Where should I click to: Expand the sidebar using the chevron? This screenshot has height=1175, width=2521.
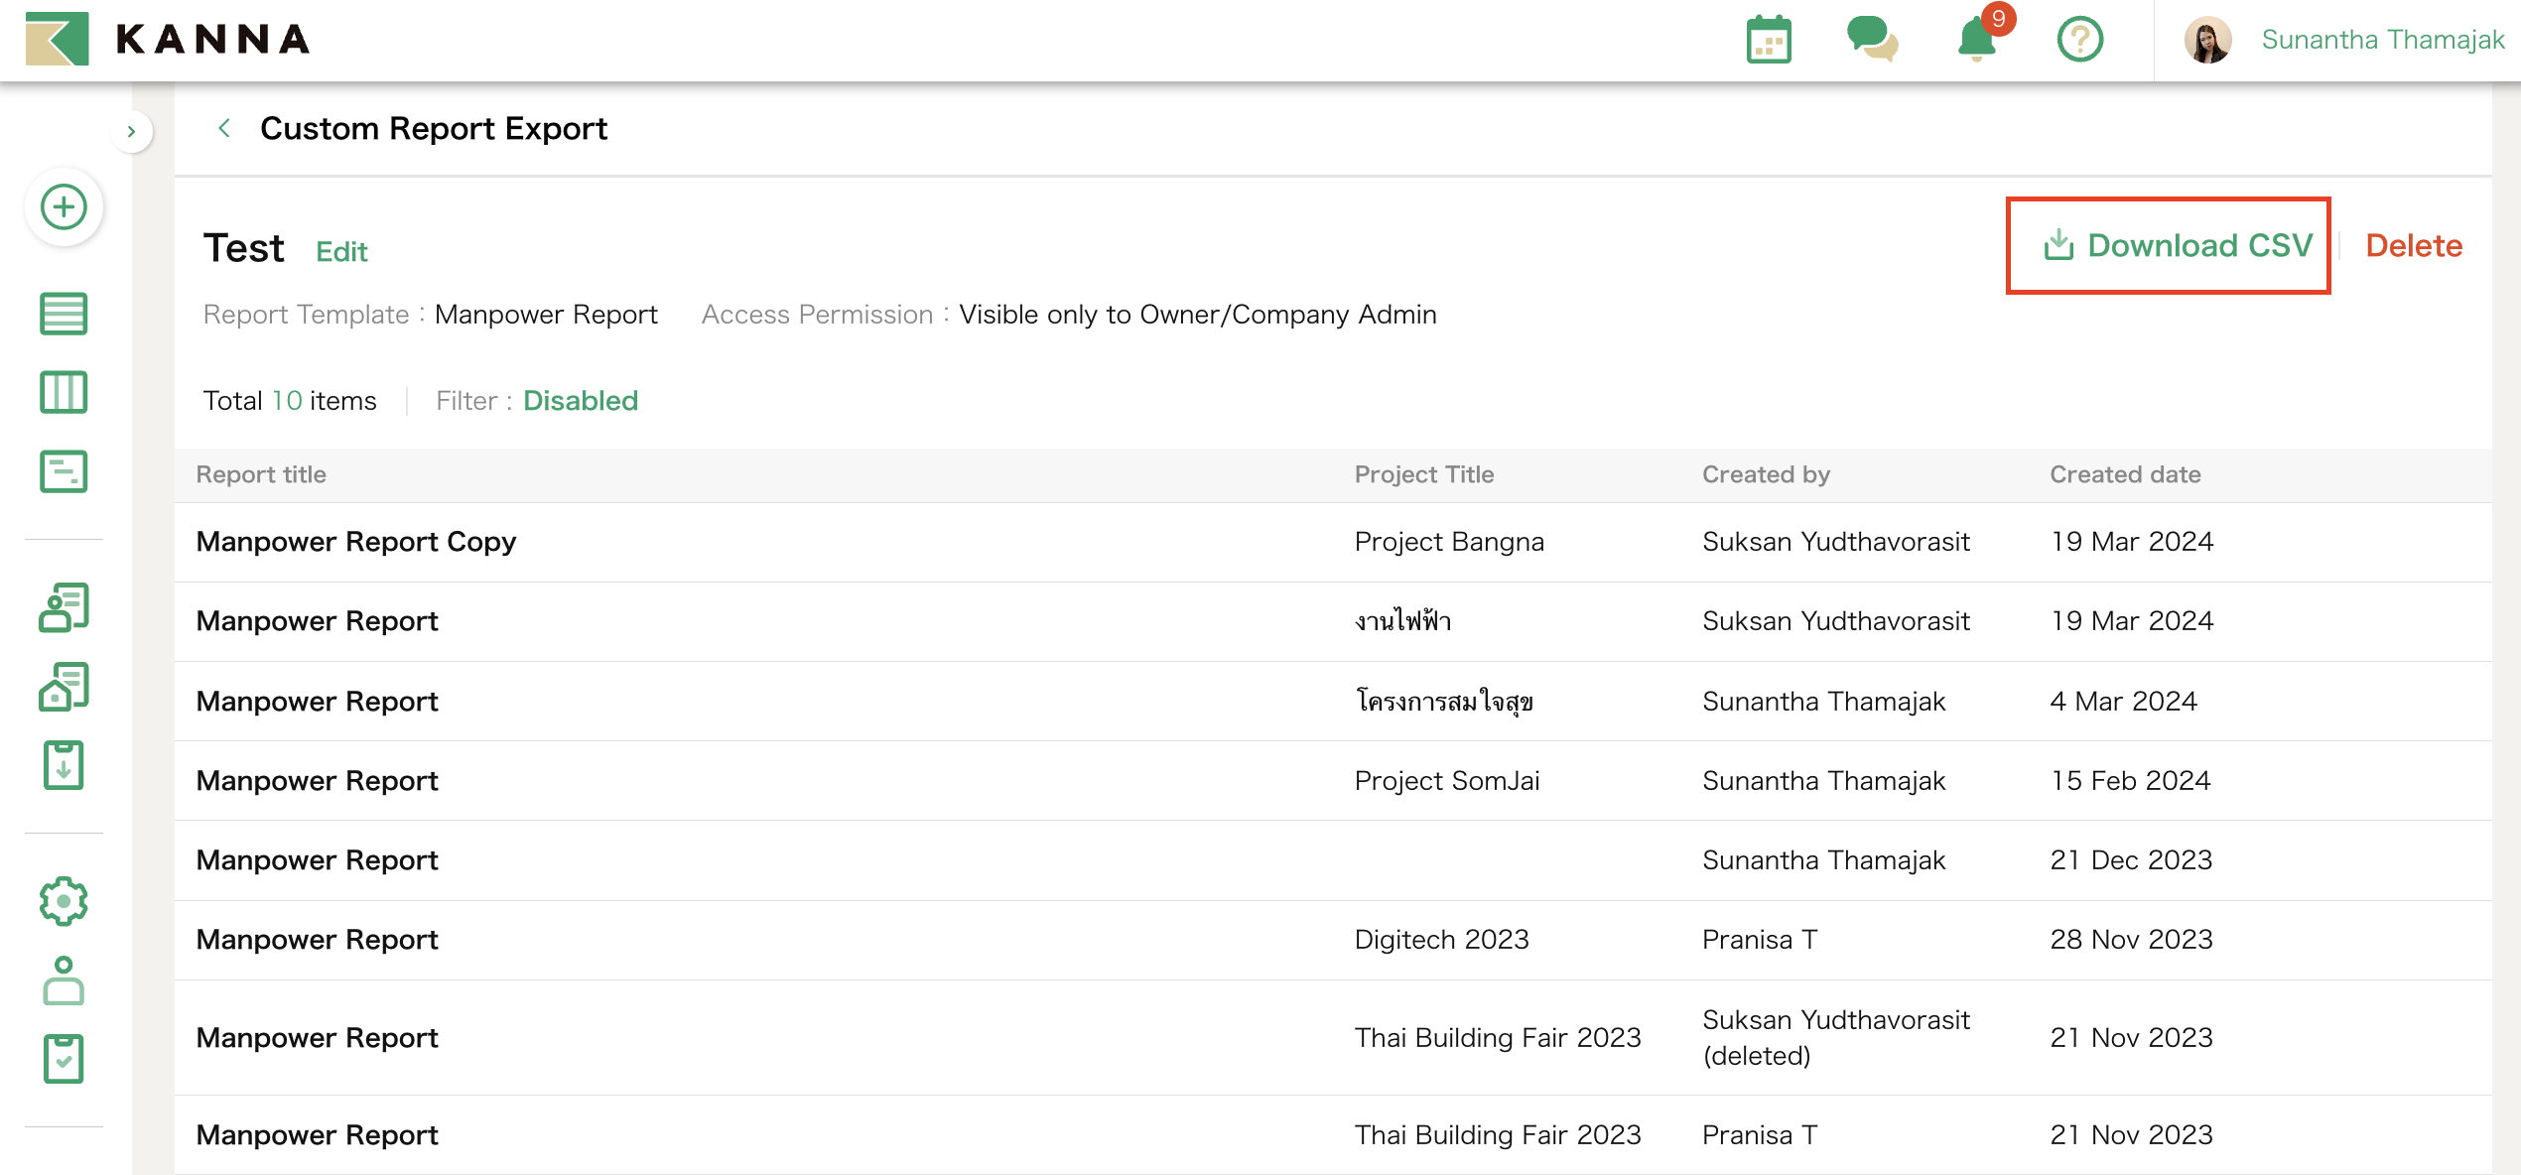pyautogui.click(x=132, y=130)
